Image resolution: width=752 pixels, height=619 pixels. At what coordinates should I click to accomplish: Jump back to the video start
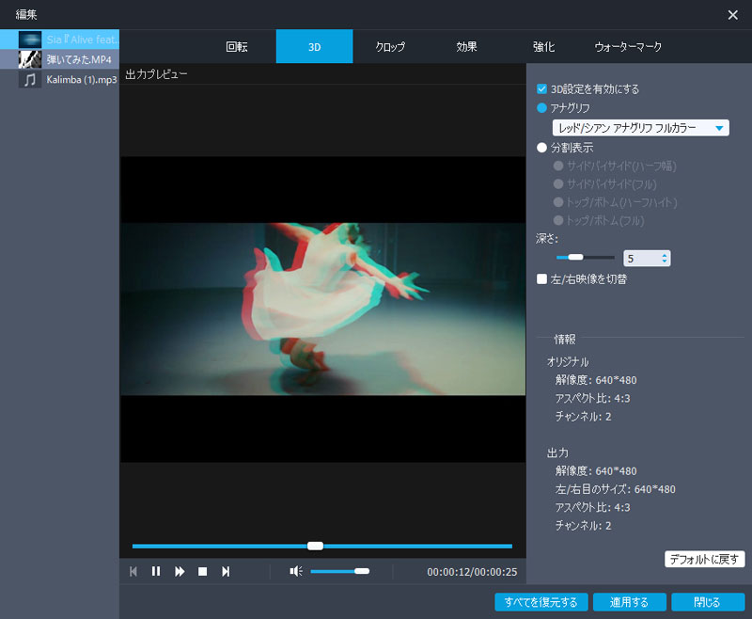[133, 571]
